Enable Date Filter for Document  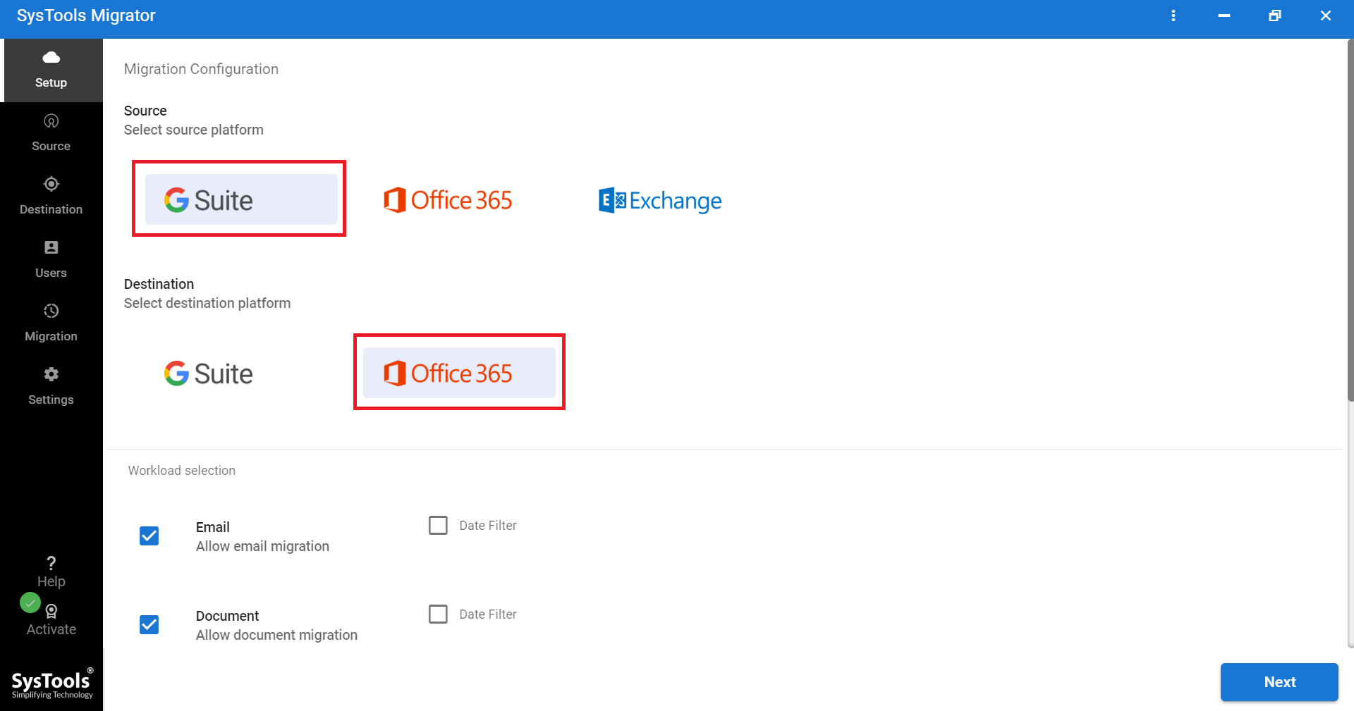click(x=438, y=614)
